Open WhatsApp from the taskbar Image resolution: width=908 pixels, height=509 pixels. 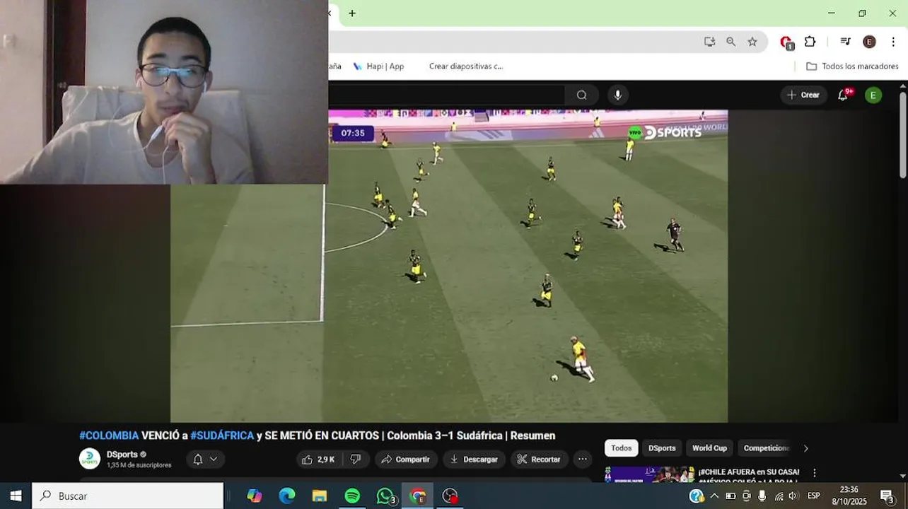tap(385, 496)
